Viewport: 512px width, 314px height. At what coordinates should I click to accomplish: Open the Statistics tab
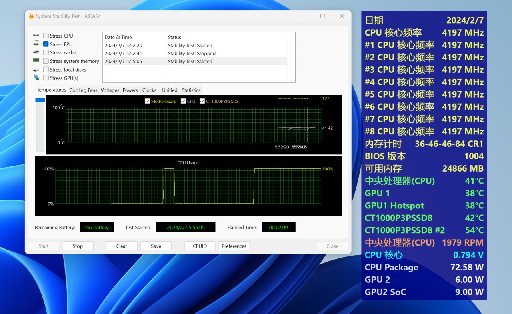[x=191, y=90]
